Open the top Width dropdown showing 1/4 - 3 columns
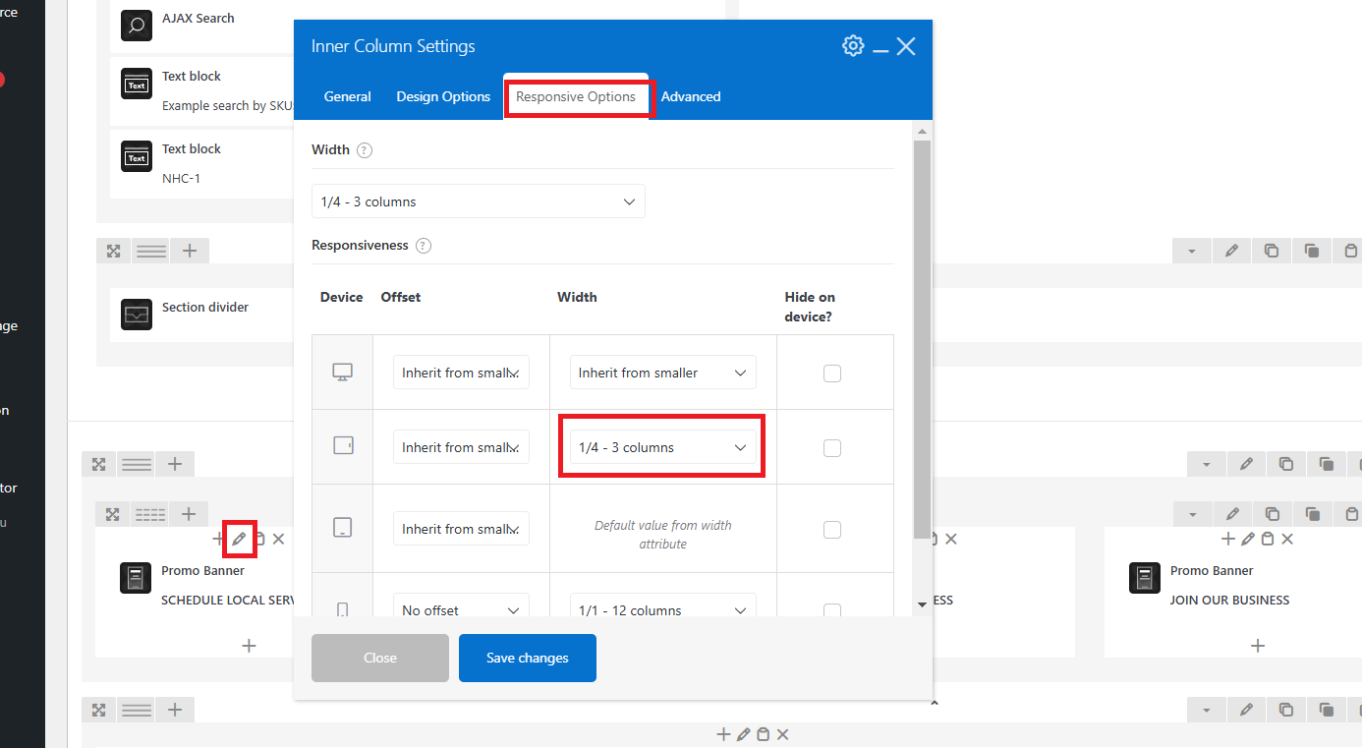Viewport: 1362px width, 748px height. point(479,201)
